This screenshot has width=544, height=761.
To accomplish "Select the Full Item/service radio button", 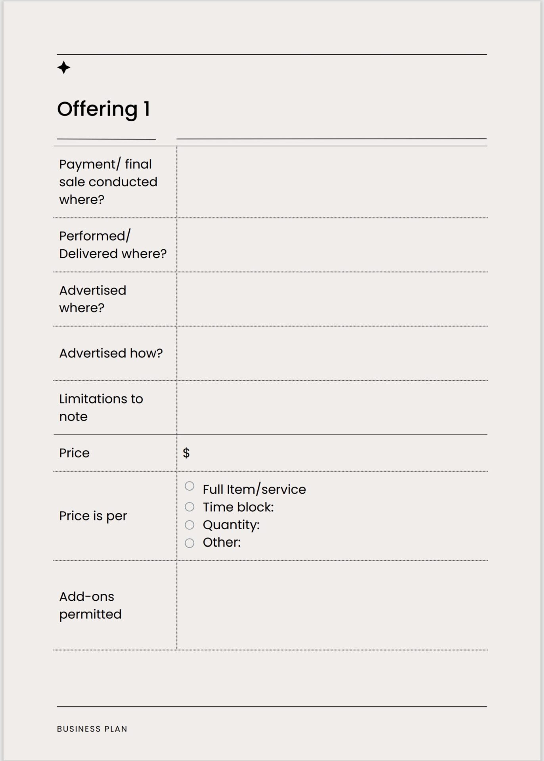I will (x=190, y=486).
